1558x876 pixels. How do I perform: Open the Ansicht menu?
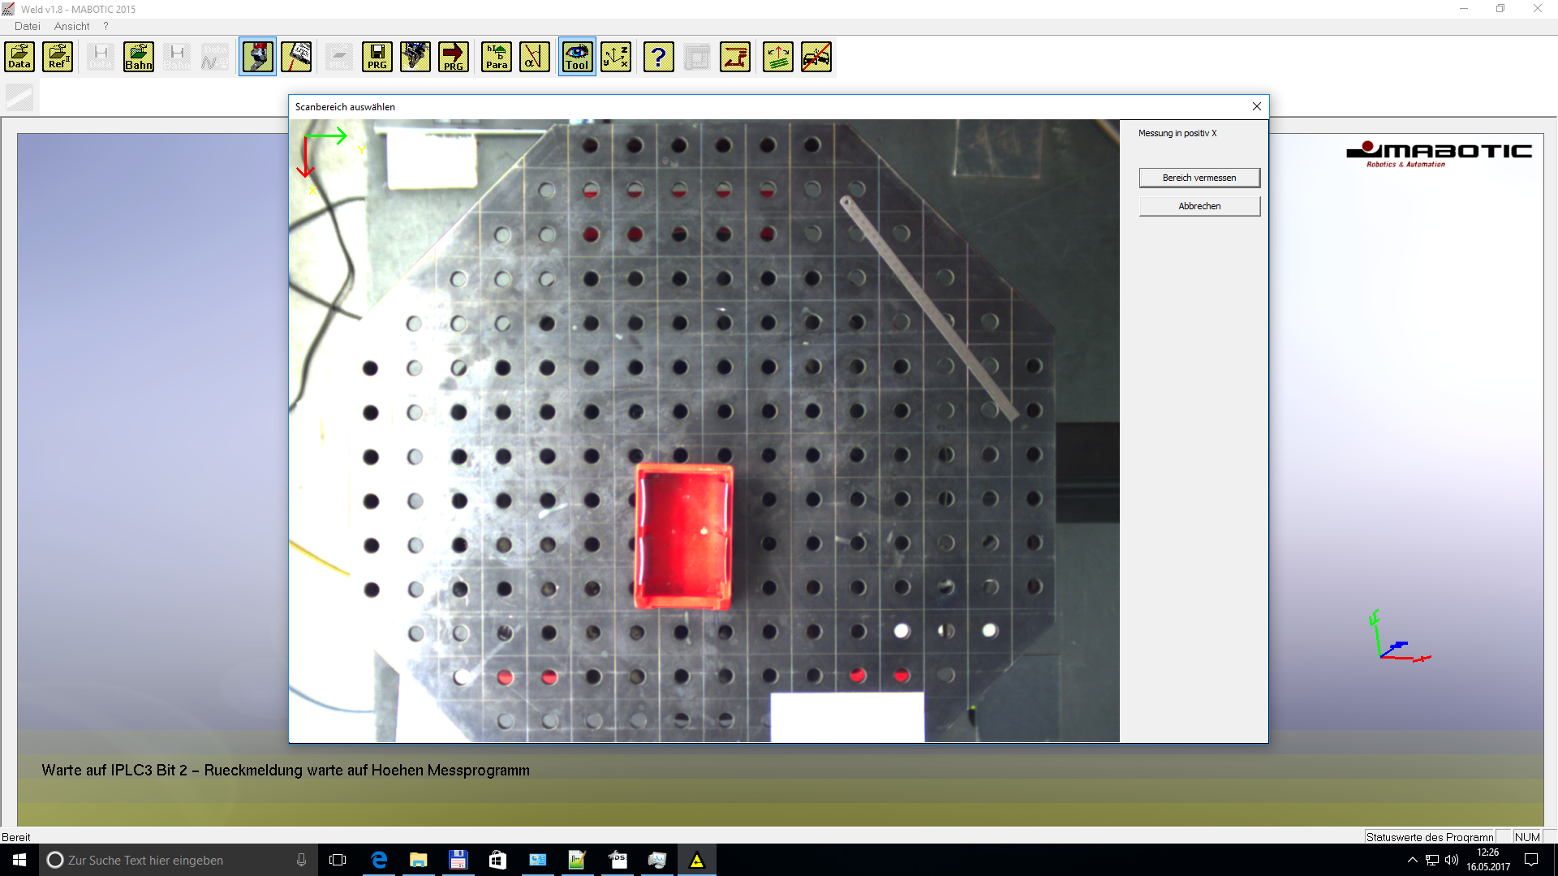click(71, 26)
